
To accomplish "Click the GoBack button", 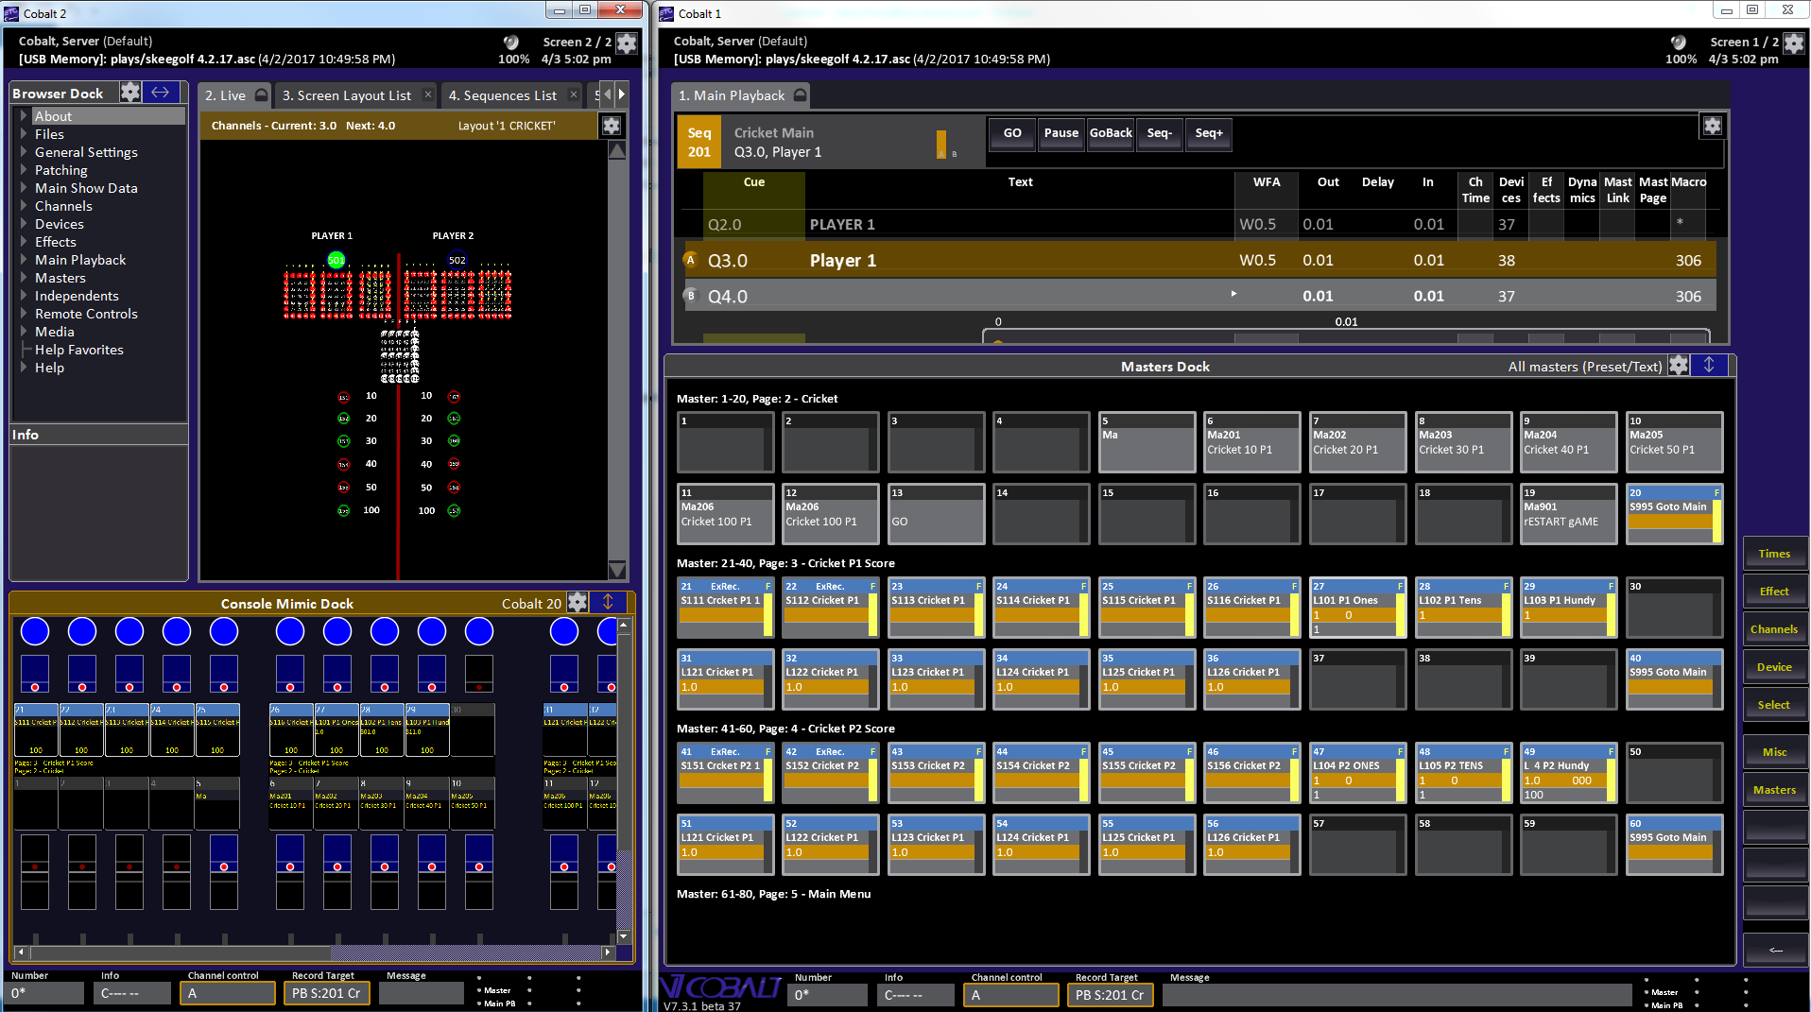I will coord(1111,133).
